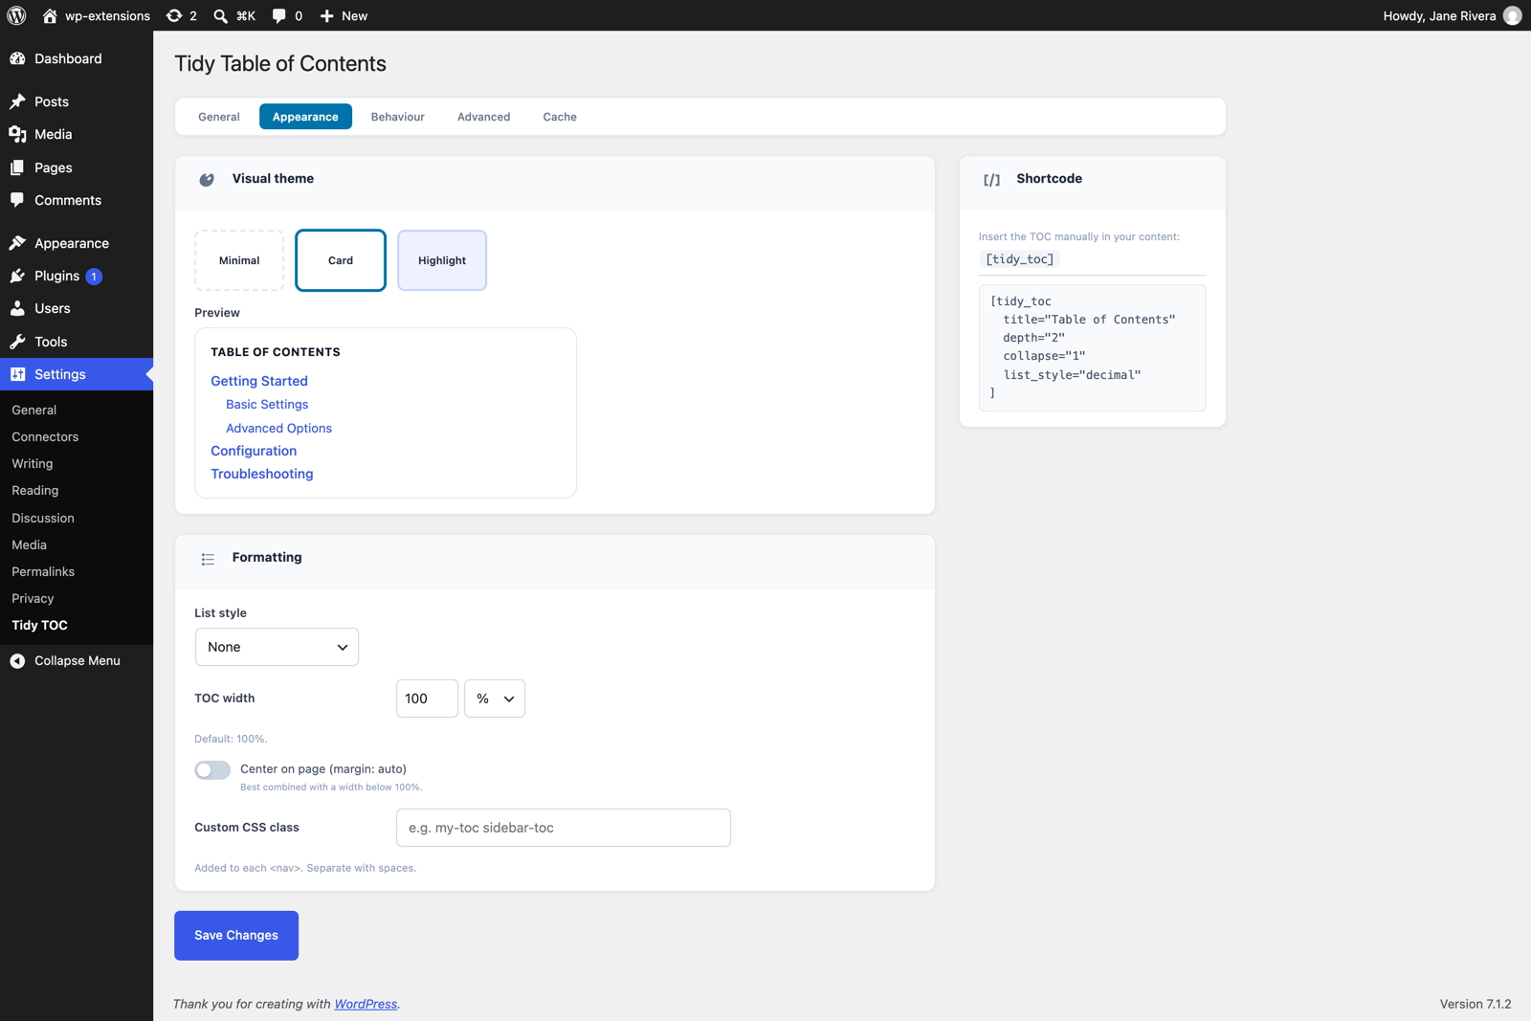Click the Collapse Menu arrow icon

click(x=17, y=660)
